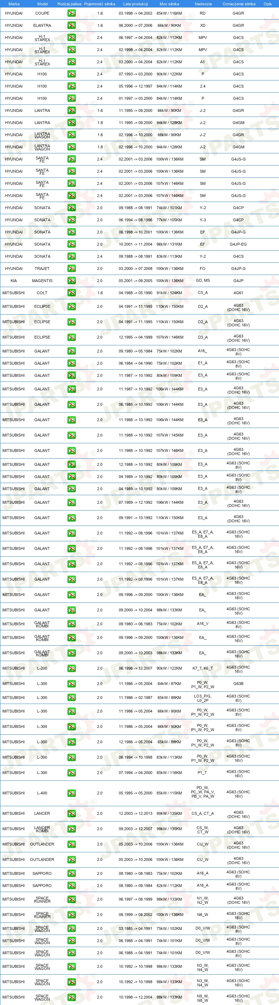Select the L-400 model cell
279x1005 pixels.
42,793
